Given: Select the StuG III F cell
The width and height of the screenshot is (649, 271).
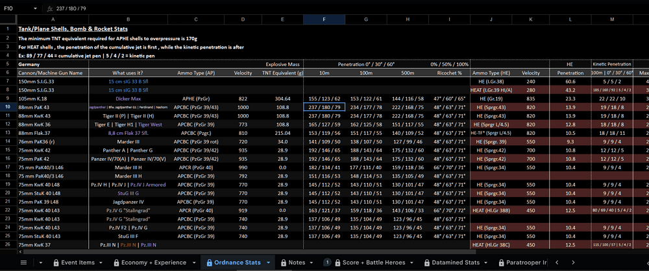Looking at the screenshot, I should (128, 236).
